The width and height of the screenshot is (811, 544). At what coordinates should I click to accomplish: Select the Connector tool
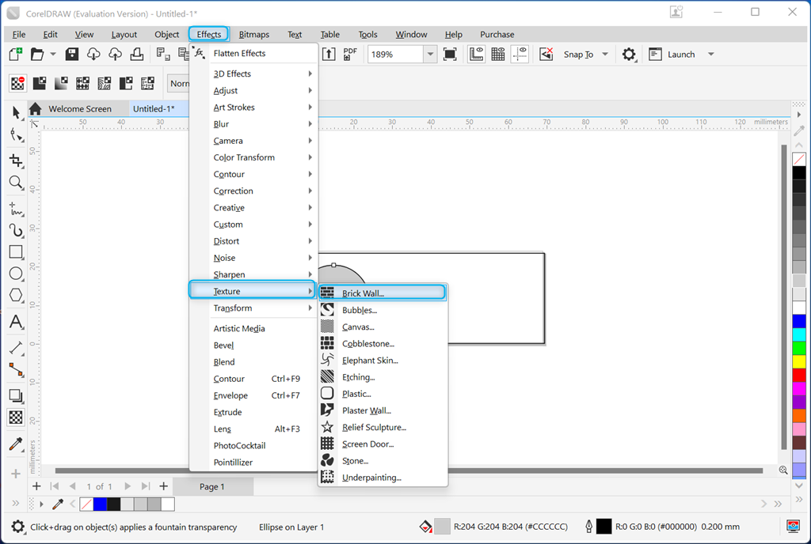click(16, 370)
